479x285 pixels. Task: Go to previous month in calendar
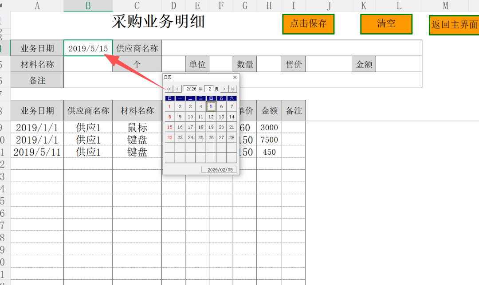point(177,89)
